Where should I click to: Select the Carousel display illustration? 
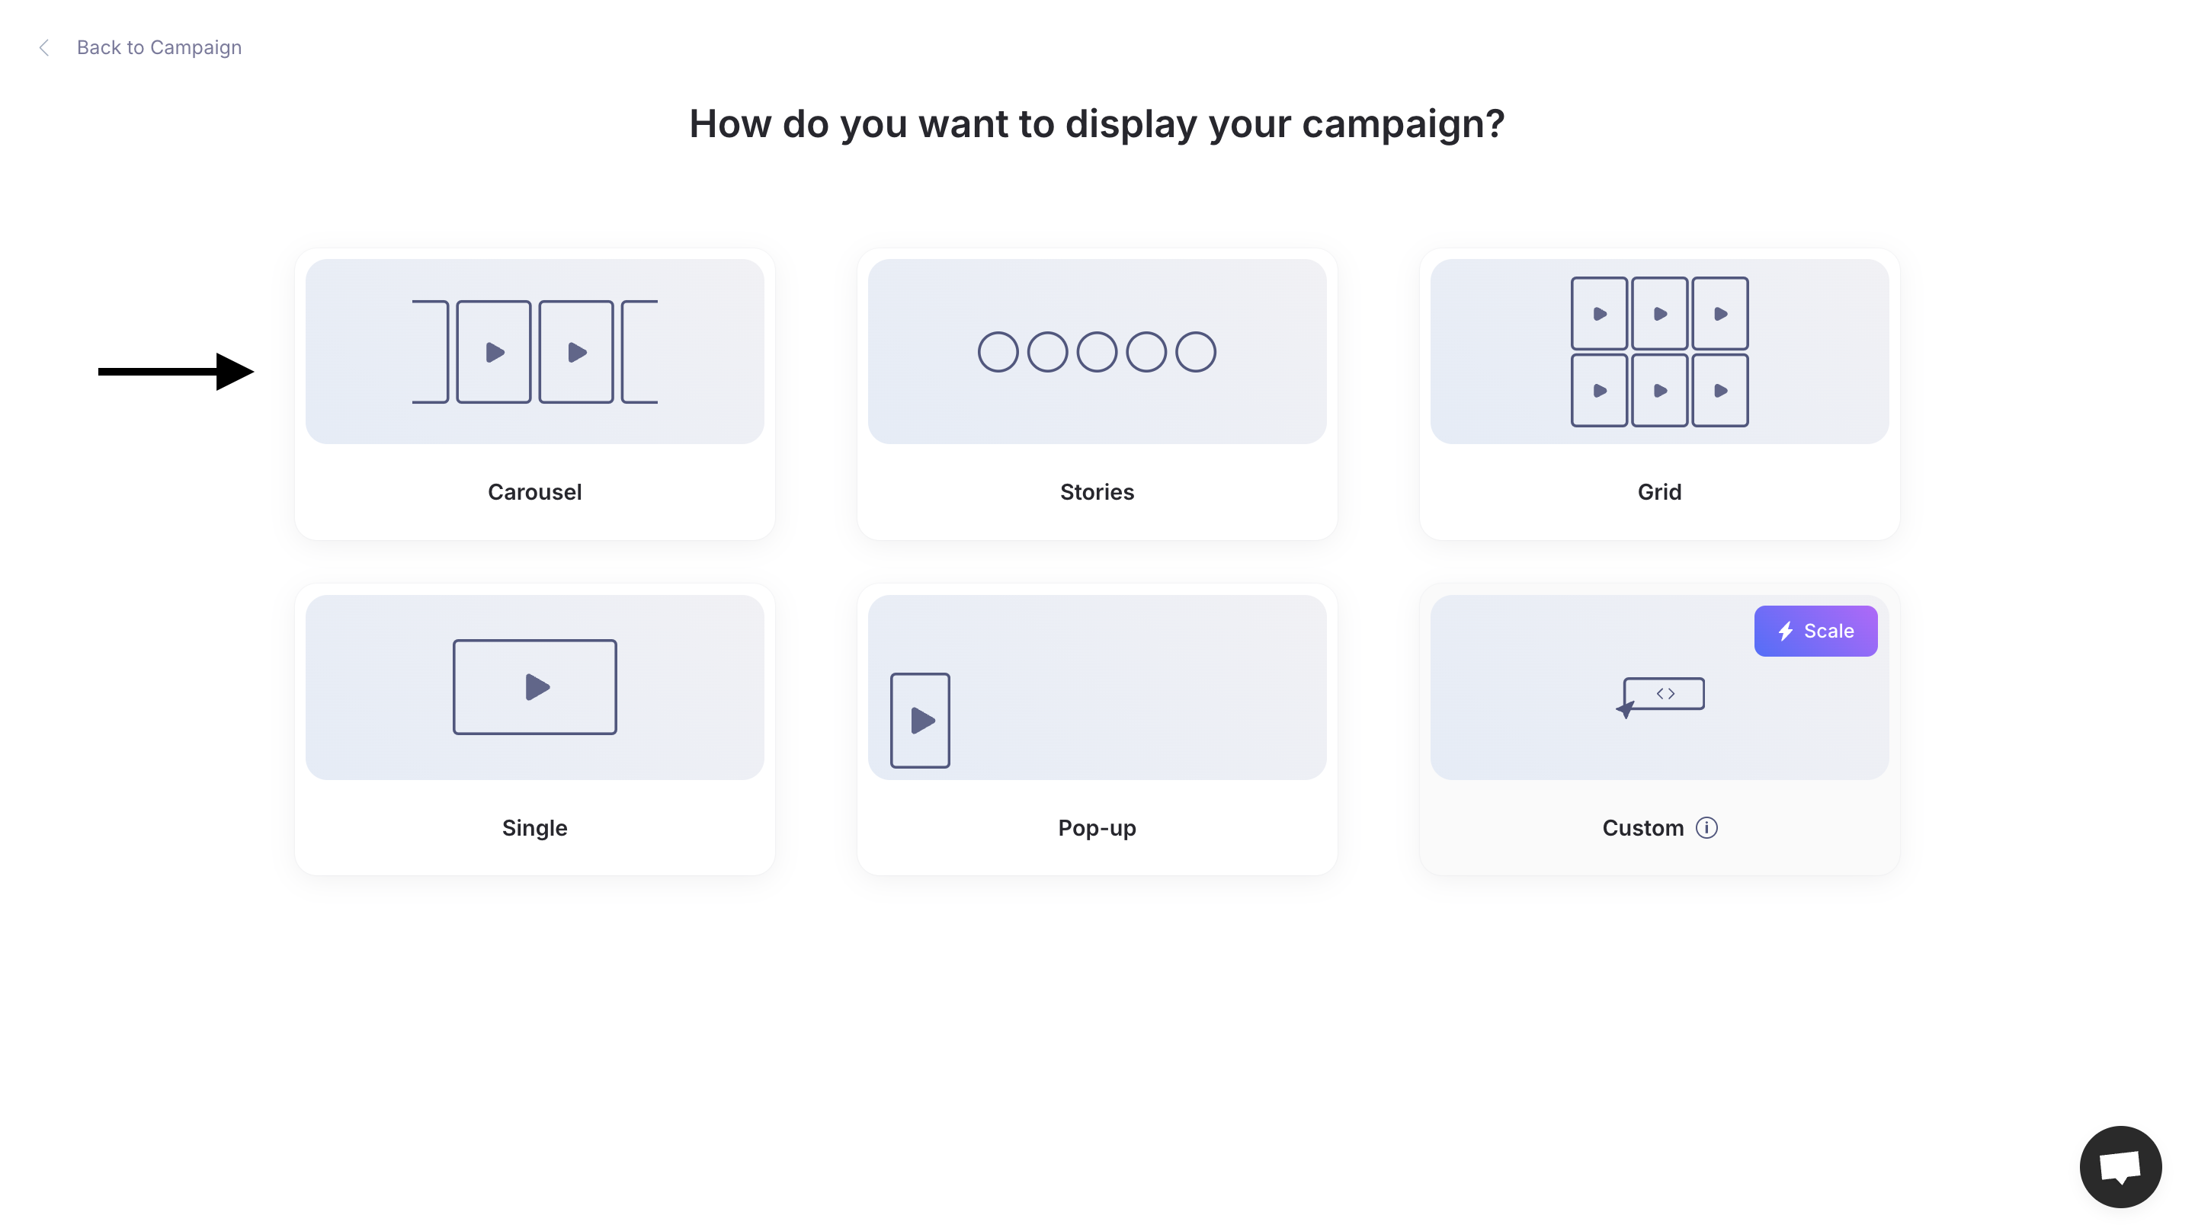(534, 351)
